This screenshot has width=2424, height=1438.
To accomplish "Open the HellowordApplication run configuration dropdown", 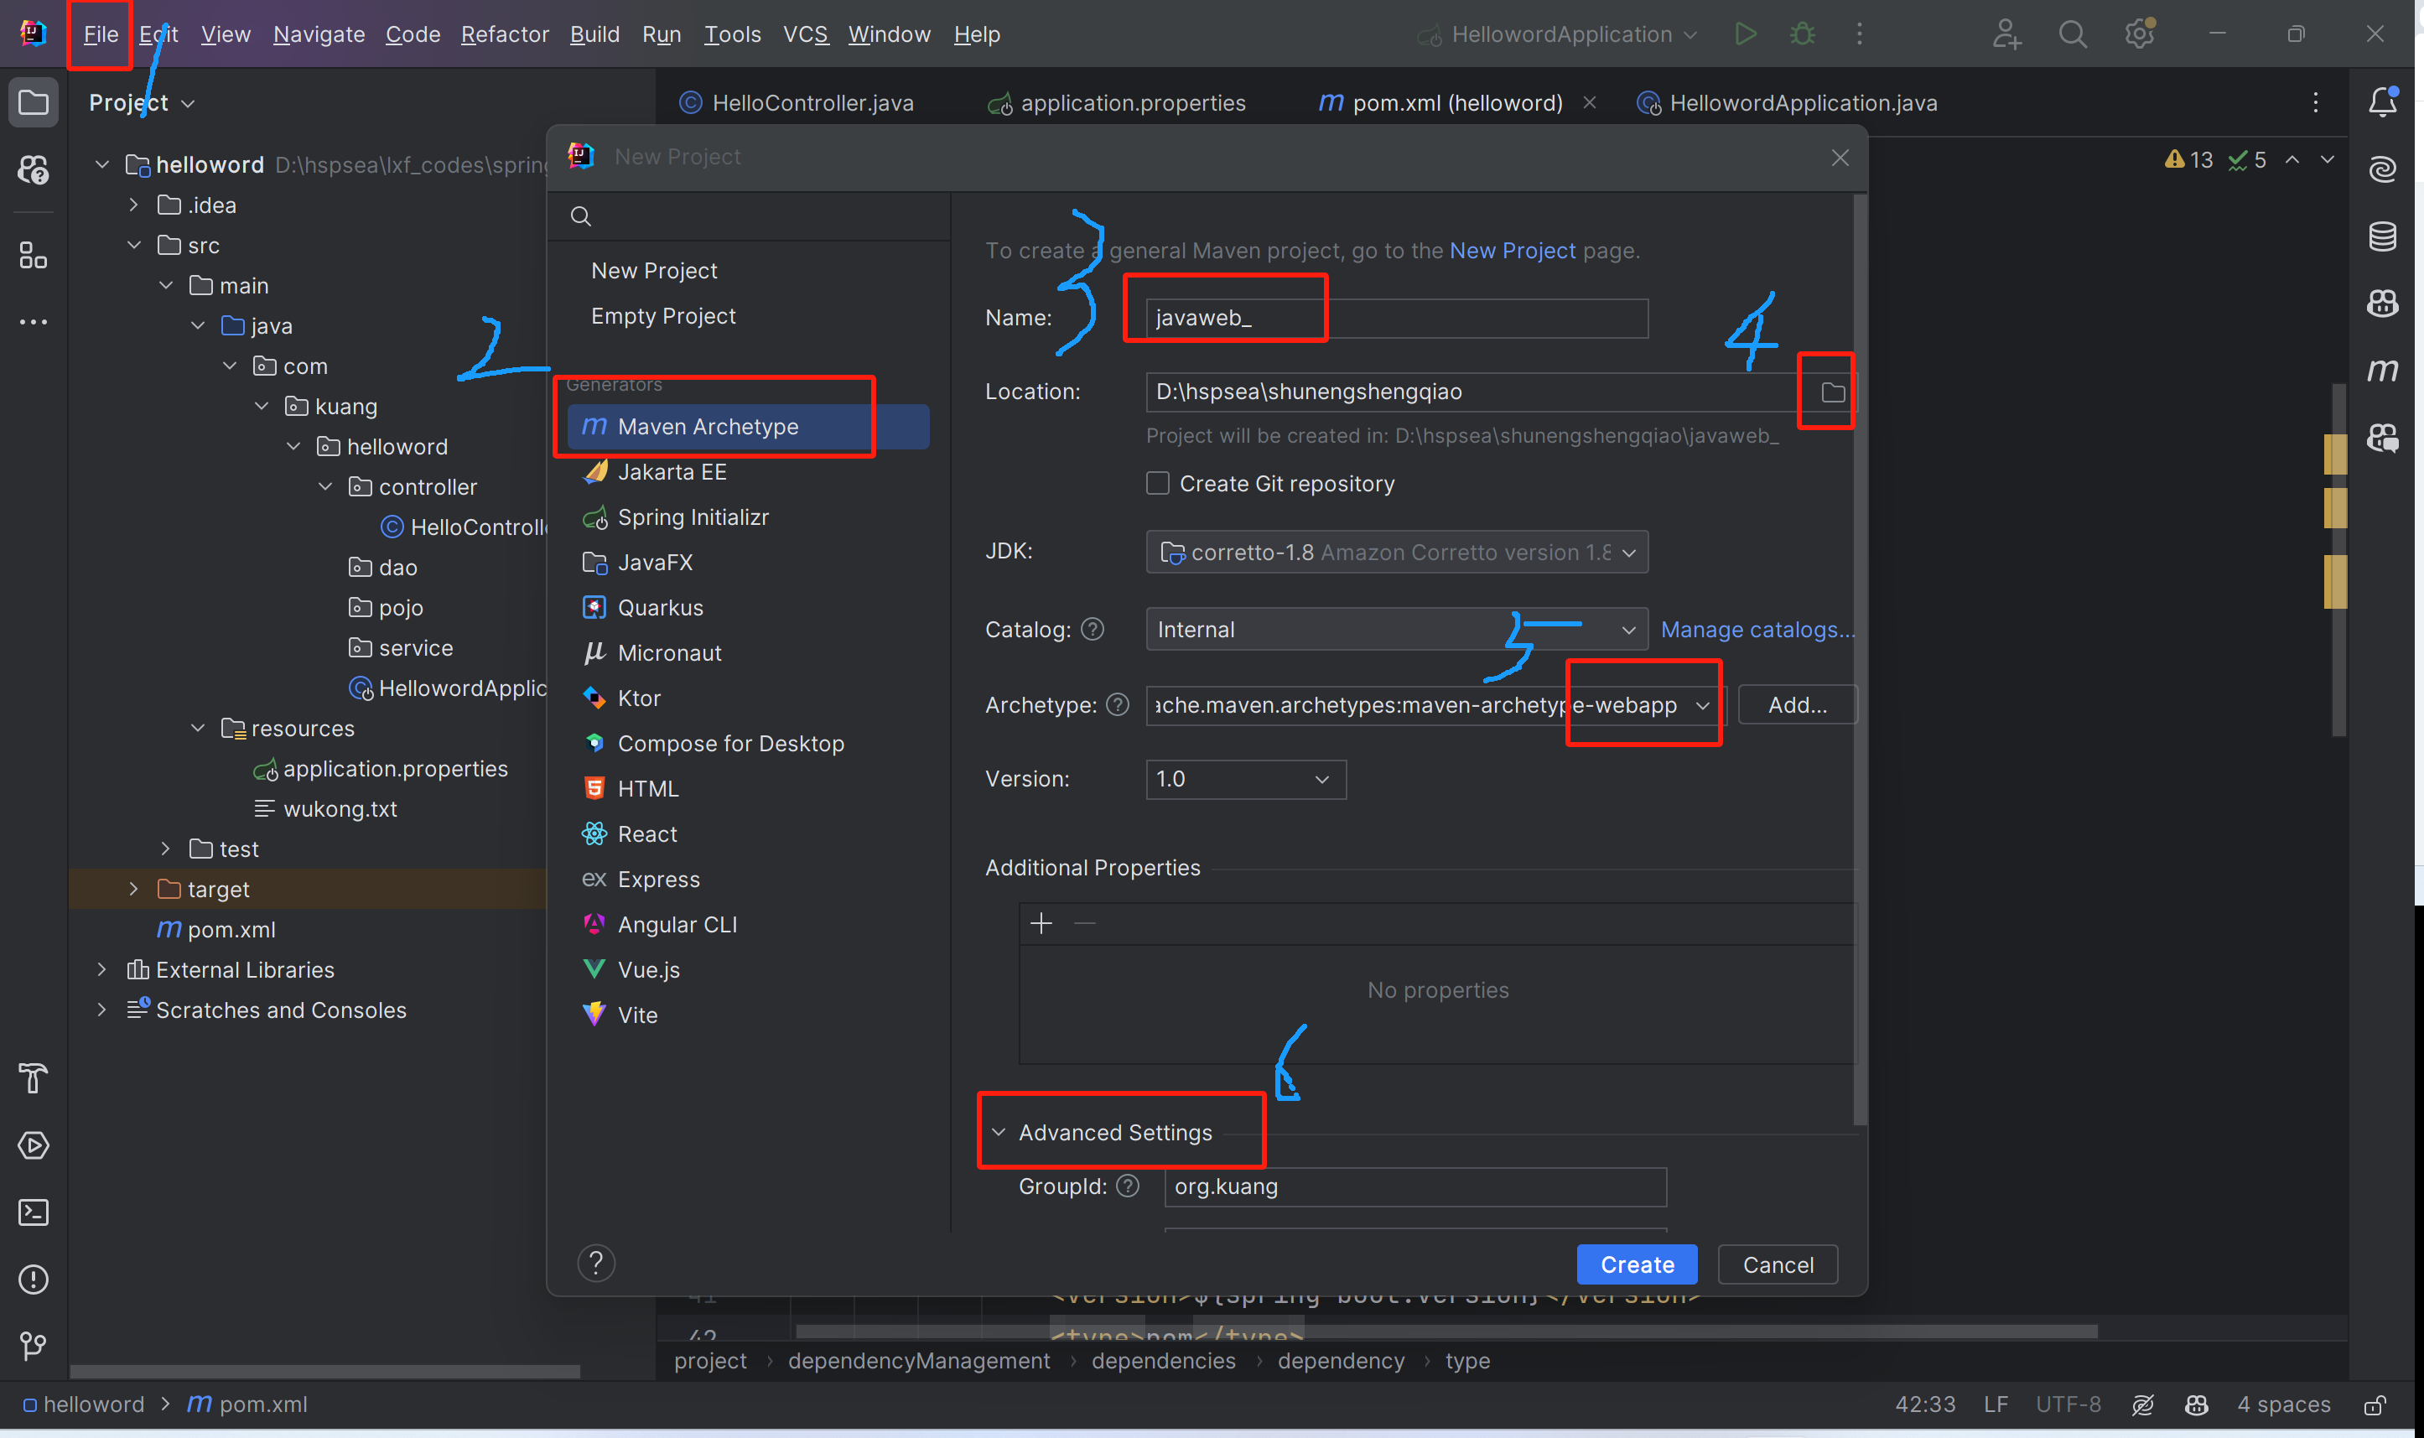I will pyautogui.click(x=1557, y=35).
